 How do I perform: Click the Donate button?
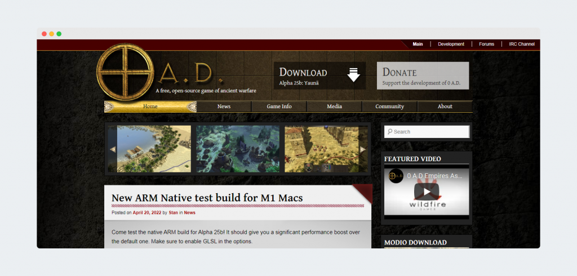(423, 75)
